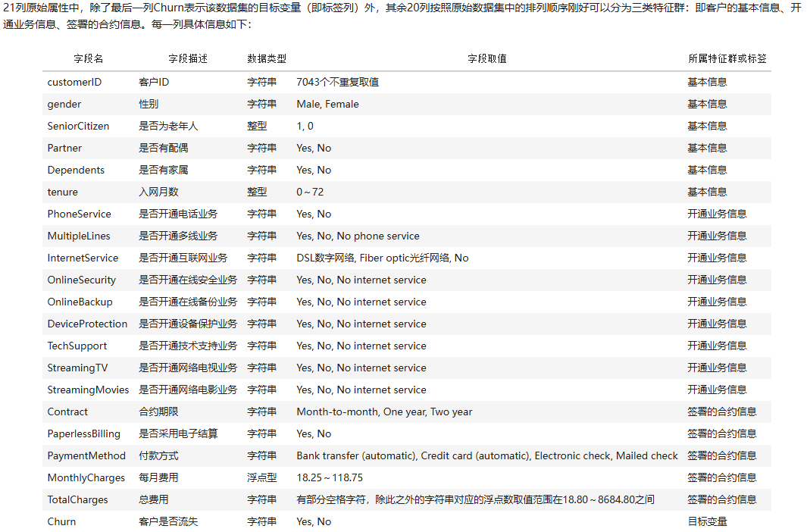Click the 是否有家属 description cell
The width and height of the screenshot is (807, 532).
point(164,171)
